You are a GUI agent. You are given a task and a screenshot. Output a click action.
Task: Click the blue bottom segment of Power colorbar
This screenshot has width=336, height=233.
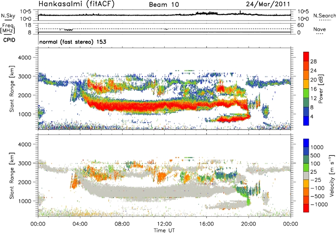point(306,121)
